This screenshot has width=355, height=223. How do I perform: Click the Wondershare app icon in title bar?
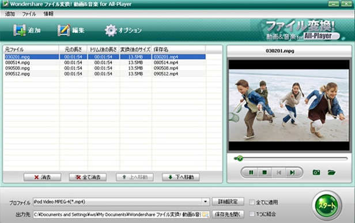5,4
